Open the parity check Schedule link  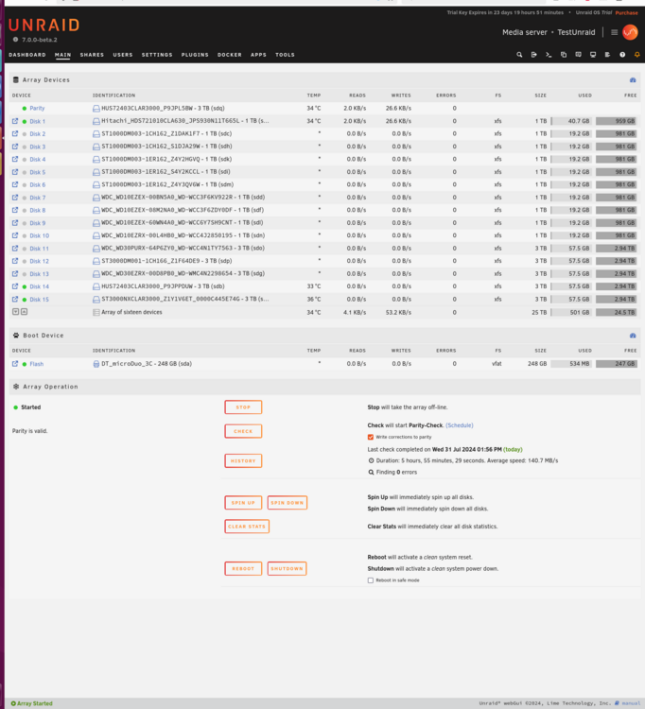pyautogui.click(x=459, y=425)
